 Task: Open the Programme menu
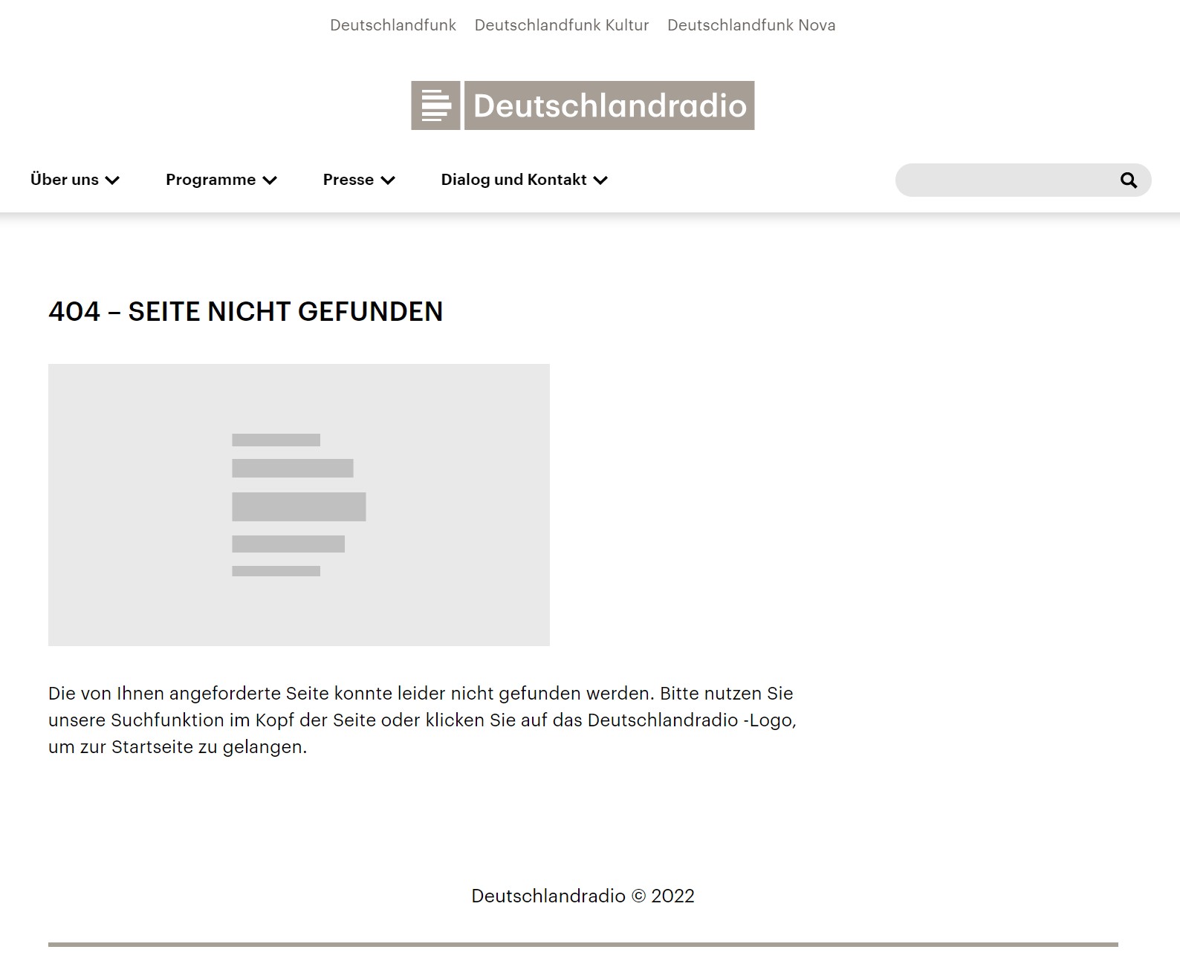221,180
